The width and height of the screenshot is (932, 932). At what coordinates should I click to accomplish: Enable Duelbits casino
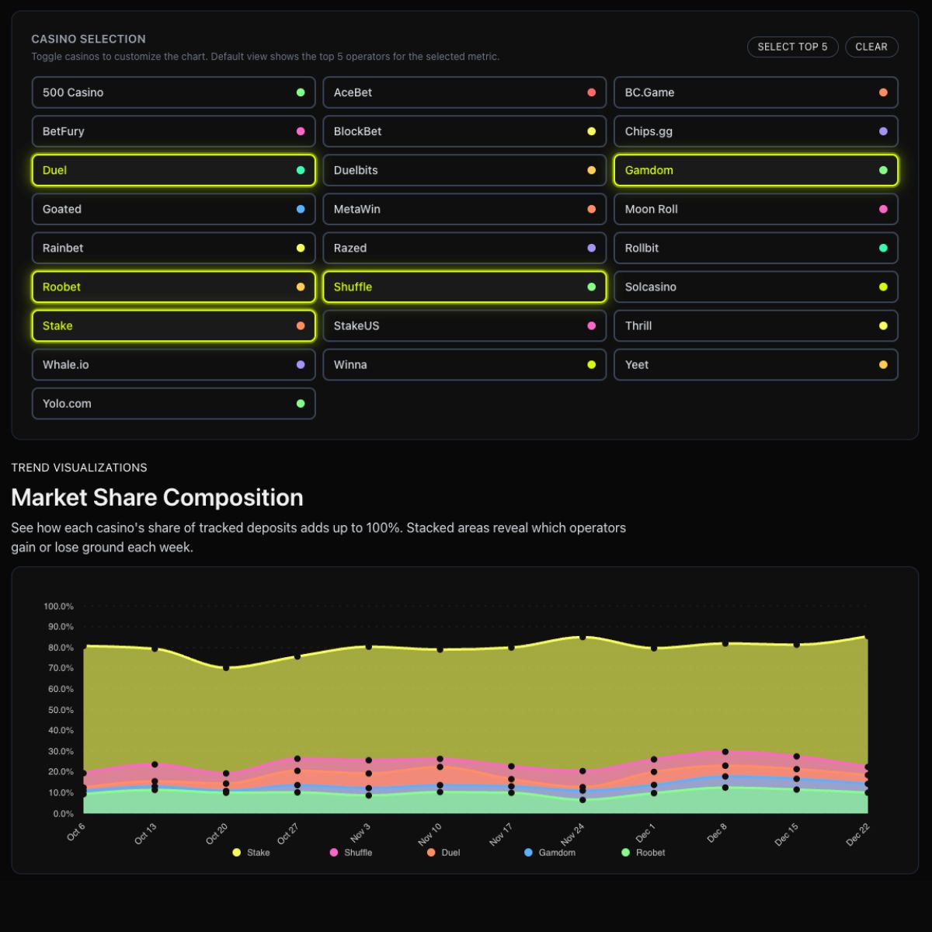(464, 170)
